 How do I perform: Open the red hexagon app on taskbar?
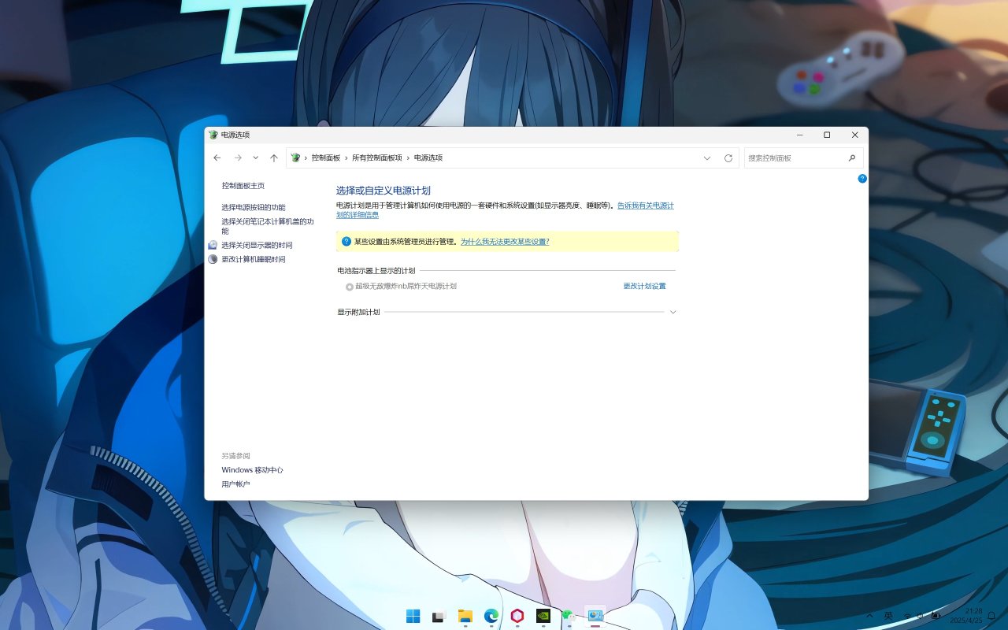click(517, 616)
